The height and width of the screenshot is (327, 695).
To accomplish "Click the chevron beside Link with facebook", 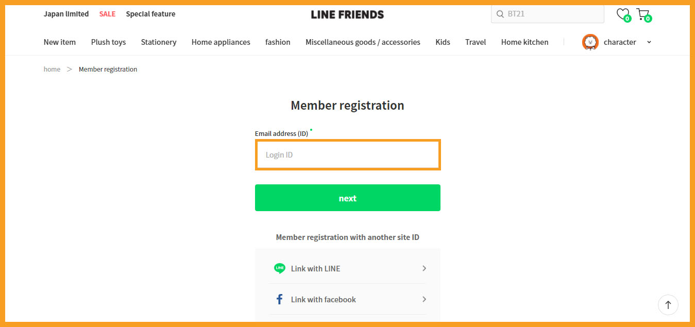I will tap(424, 299).
